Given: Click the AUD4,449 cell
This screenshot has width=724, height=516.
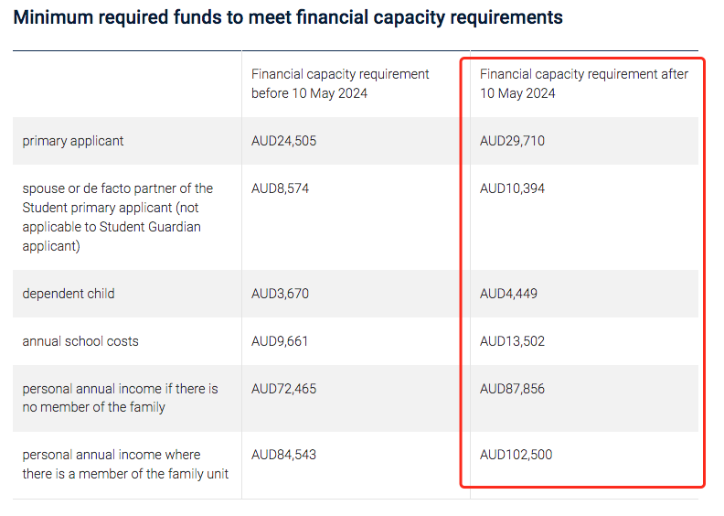Looking at the screenshot, I should tap(508, 294).
